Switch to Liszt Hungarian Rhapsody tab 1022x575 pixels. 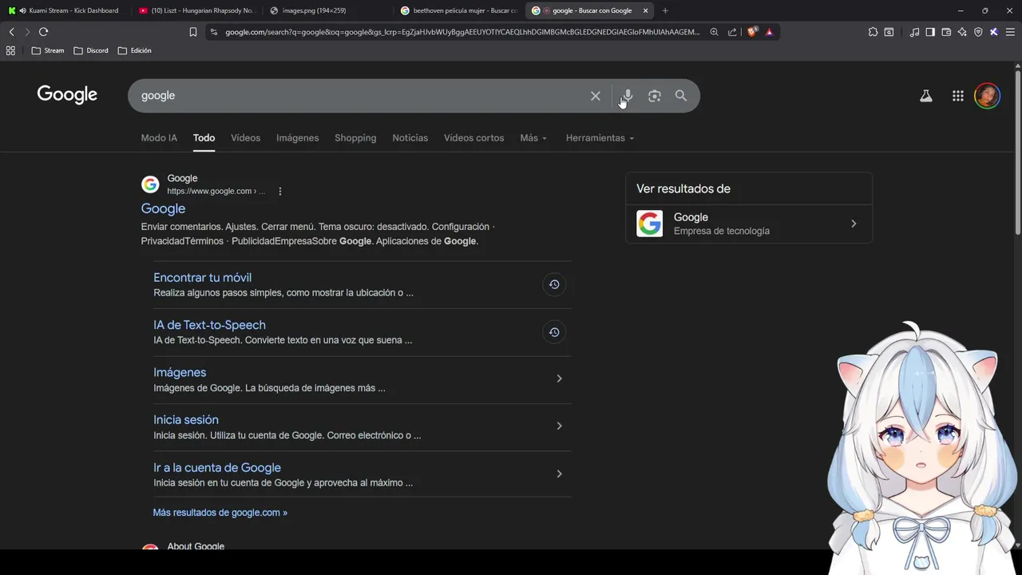pyautogui.click(x=196, y=10)
